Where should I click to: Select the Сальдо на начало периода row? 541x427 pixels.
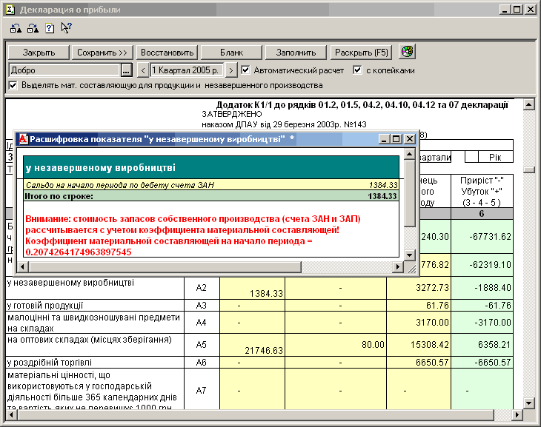click(x=211, y=185)
